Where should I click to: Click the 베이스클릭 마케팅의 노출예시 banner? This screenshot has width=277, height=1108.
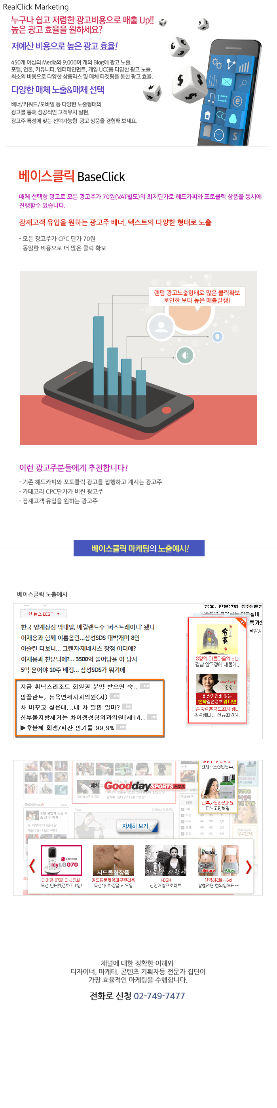(x=139, y=548)
